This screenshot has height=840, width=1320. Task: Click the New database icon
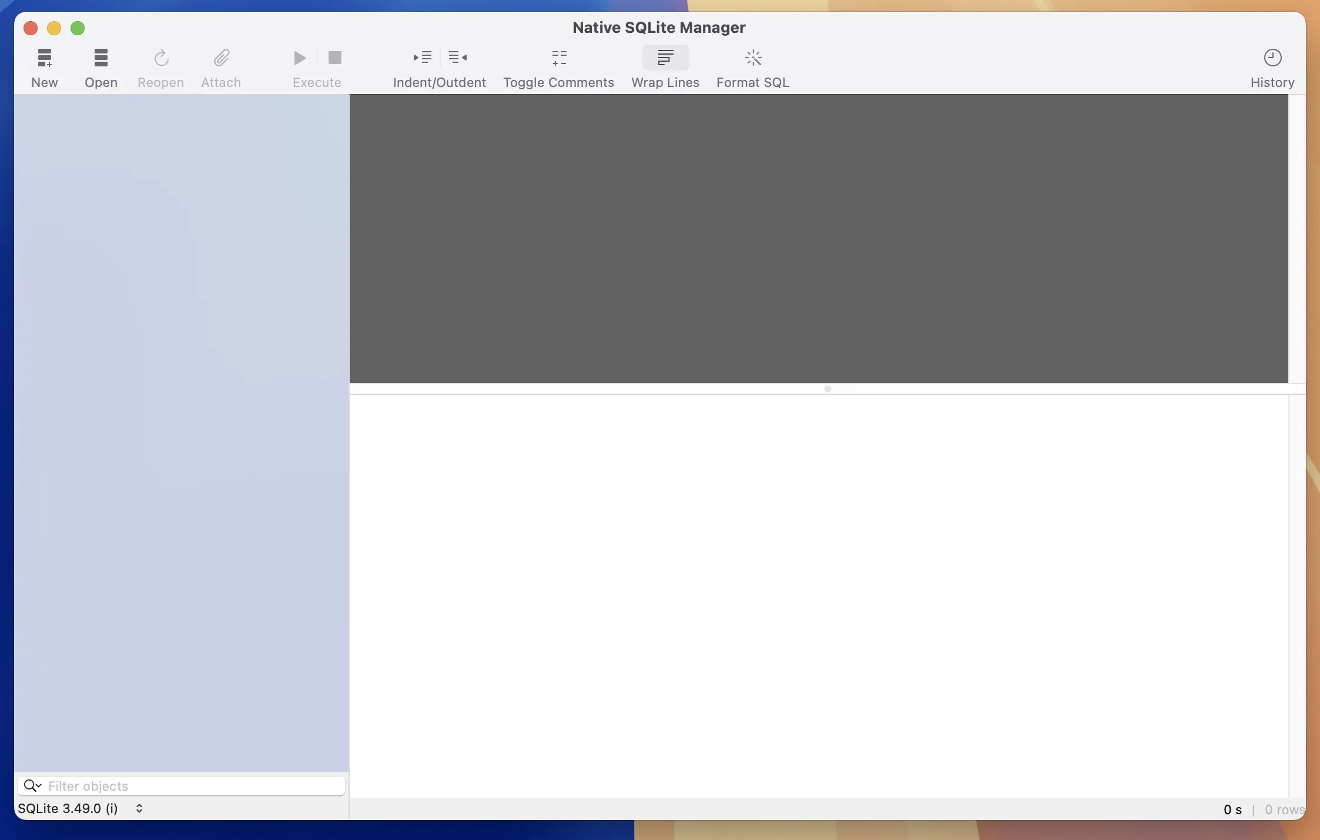tap(45, 58)
